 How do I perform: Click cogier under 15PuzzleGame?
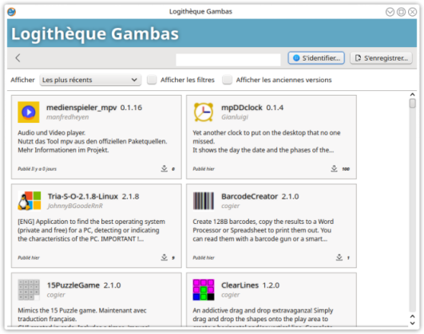point(56,295)
